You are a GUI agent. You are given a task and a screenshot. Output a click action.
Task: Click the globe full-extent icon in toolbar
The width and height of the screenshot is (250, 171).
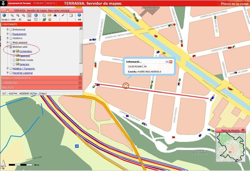4,15
